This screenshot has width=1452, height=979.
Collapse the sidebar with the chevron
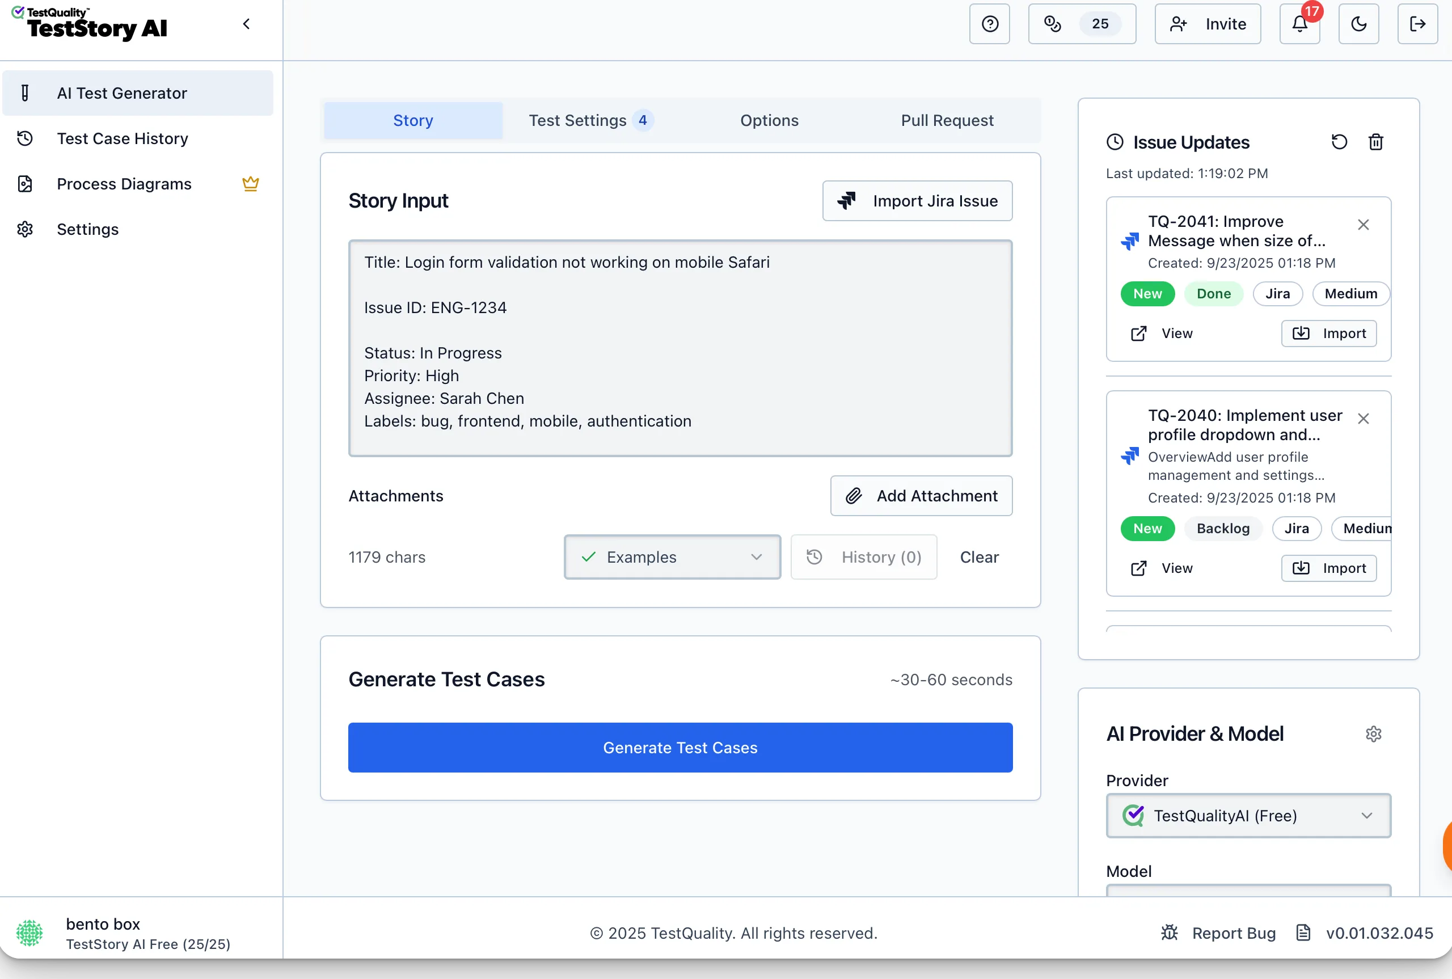tap(246, 24)
